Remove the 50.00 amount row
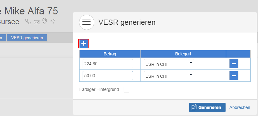Viewport: 258px width, 116px height. [234, 76]
